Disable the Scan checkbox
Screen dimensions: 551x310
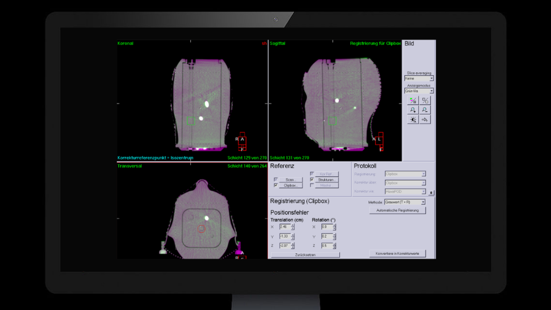pyautogui.click(x=275, y=179)
